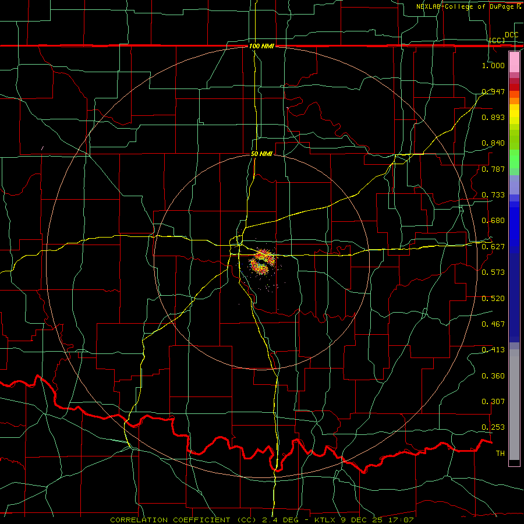Click the TH threshold label in legend
This screenshot has height=524, width=524.
(500, 454)
